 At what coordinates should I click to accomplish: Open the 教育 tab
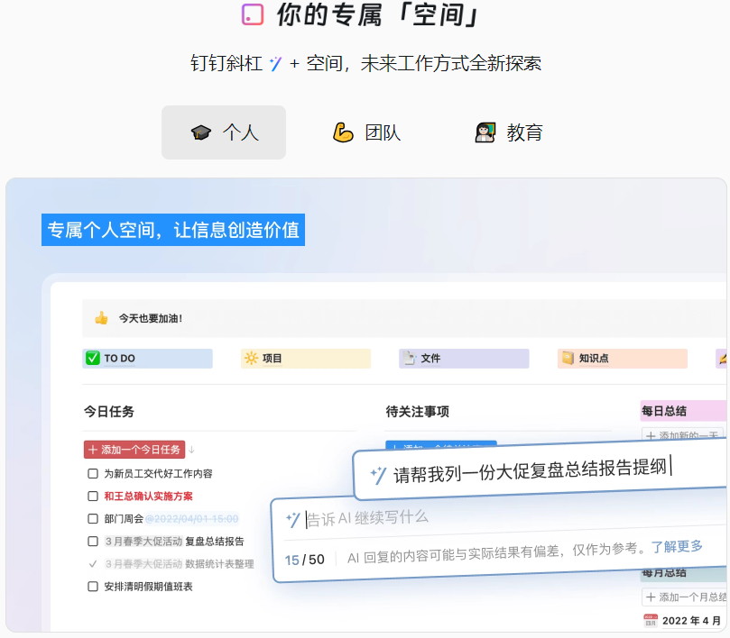(508, 132)
